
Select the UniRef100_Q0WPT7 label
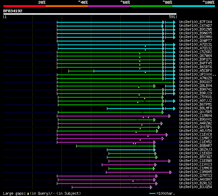[x=196, y=41]
